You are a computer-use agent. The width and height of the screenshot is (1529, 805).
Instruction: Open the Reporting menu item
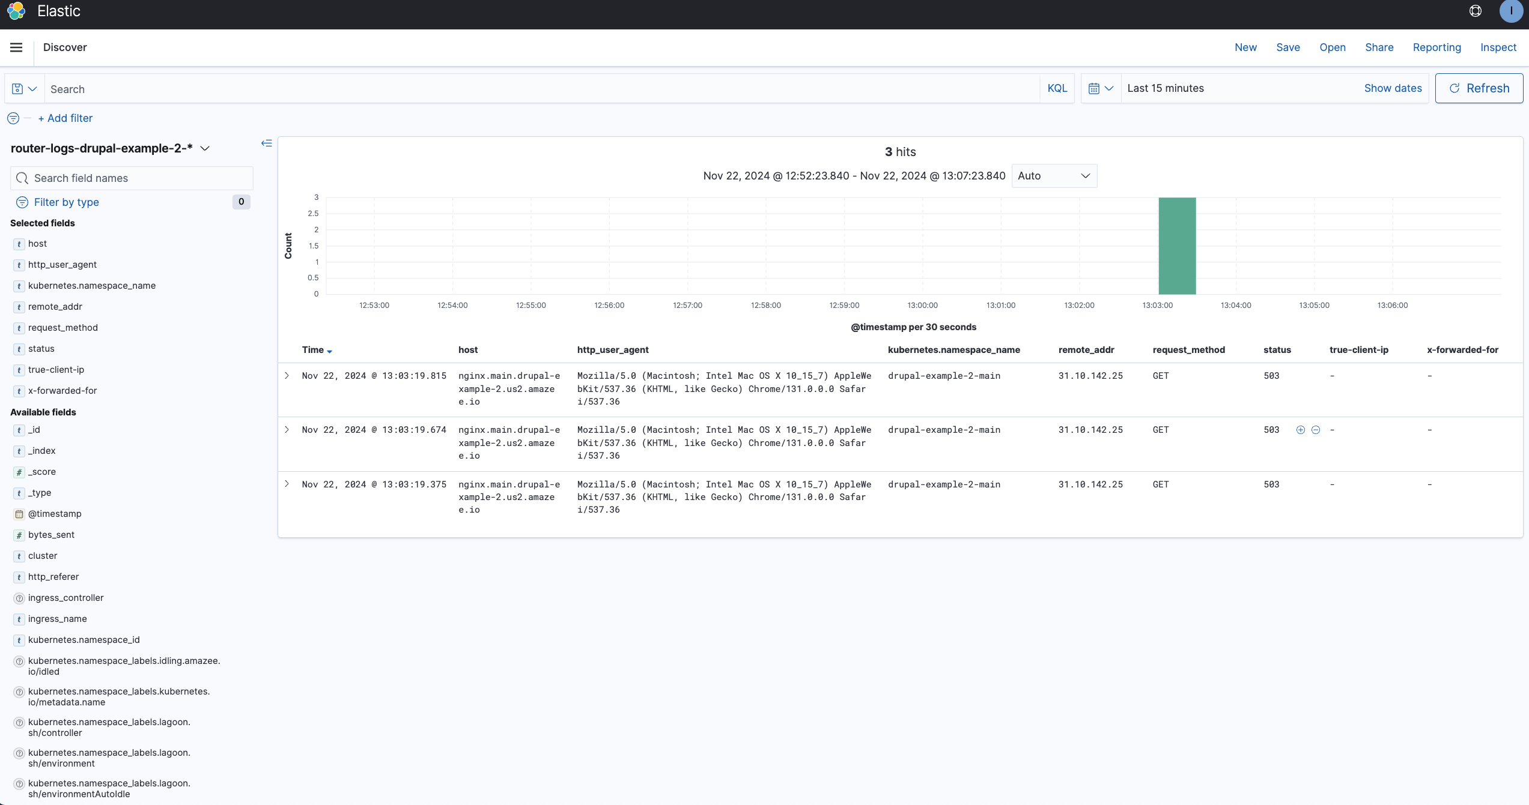tap(1436, 47)
